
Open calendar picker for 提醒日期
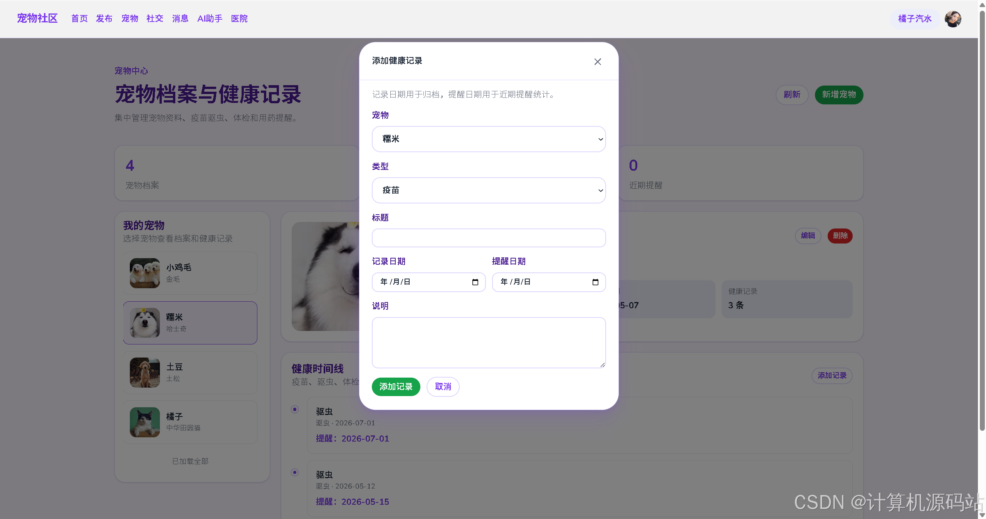click(595, 282)
